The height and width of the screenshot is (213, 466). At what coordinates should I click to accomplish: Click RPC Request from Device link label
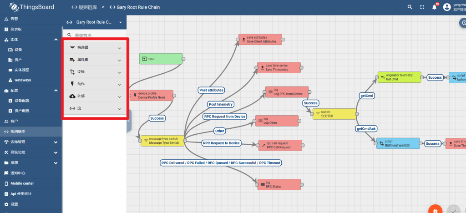click(225, 117)
